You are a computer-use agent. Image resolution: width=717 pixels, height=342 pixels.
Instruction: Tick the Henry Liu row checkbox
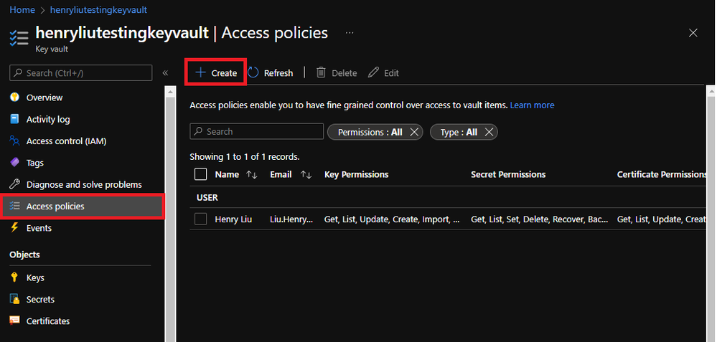200,219
